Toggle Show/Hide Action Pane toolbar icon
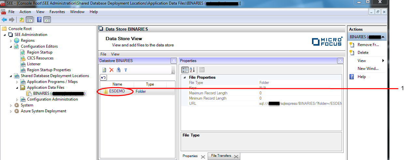417x160 pixels. (47, 20)
